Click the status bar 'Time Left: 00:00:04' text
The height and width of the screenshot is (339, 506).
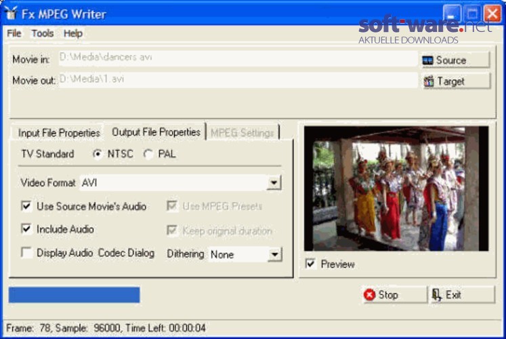tap(165, 328)
